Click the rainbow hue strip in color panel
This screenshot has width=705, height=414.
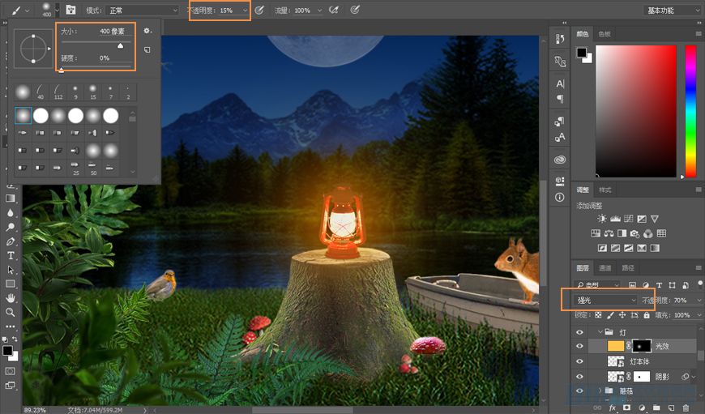(x=690, y=111)
